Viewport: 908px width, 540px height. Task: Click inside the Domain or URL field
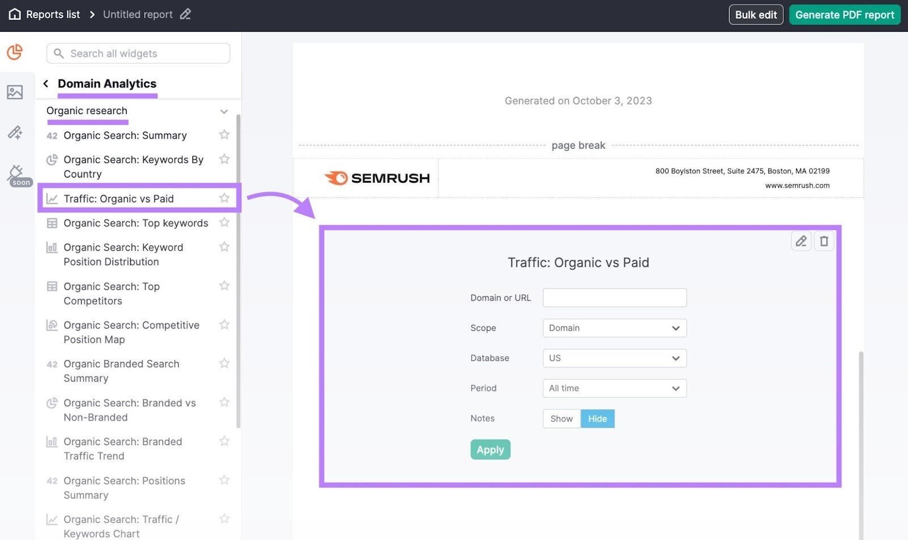click(614, 297)
